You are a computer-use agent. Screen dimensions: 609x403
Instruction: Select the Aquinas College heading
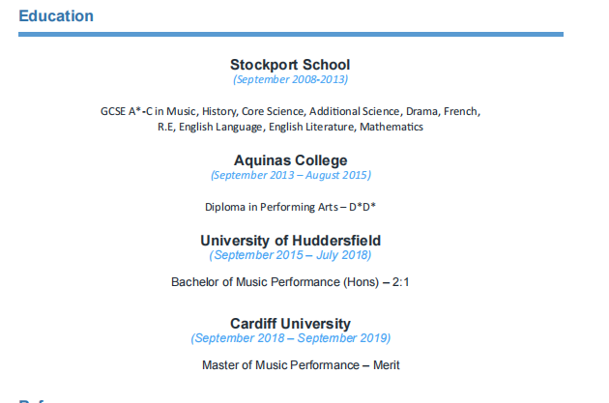pyautogui.click(x=290, y=160)
